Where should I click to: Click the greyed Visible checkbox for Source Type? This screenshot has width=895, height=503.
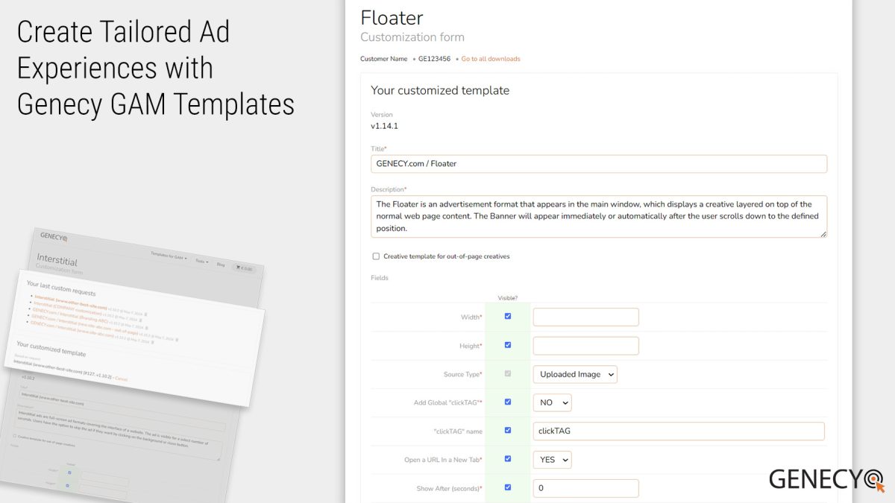[x=508, y=373]
